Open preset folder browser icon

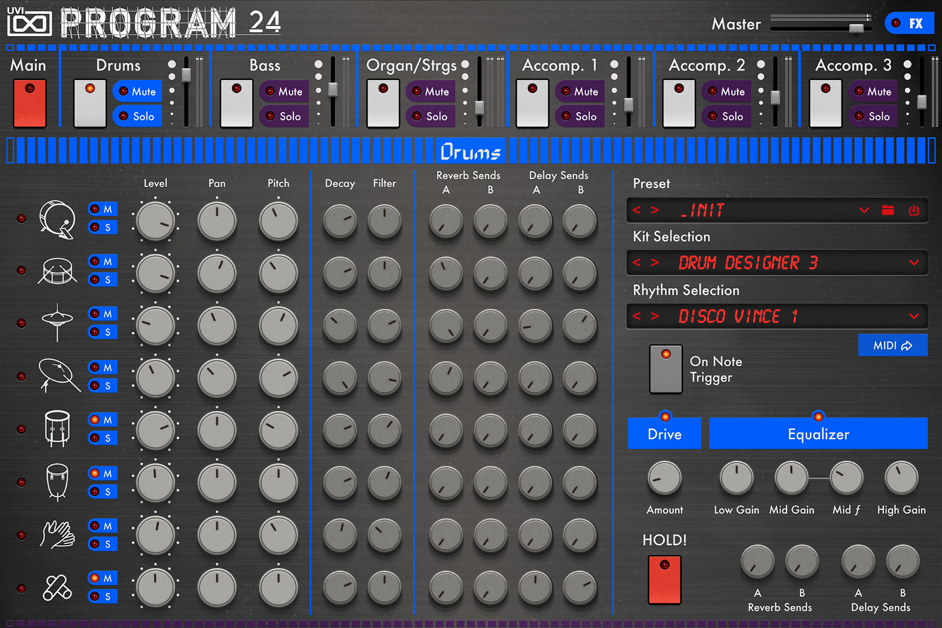coord(888,210)
